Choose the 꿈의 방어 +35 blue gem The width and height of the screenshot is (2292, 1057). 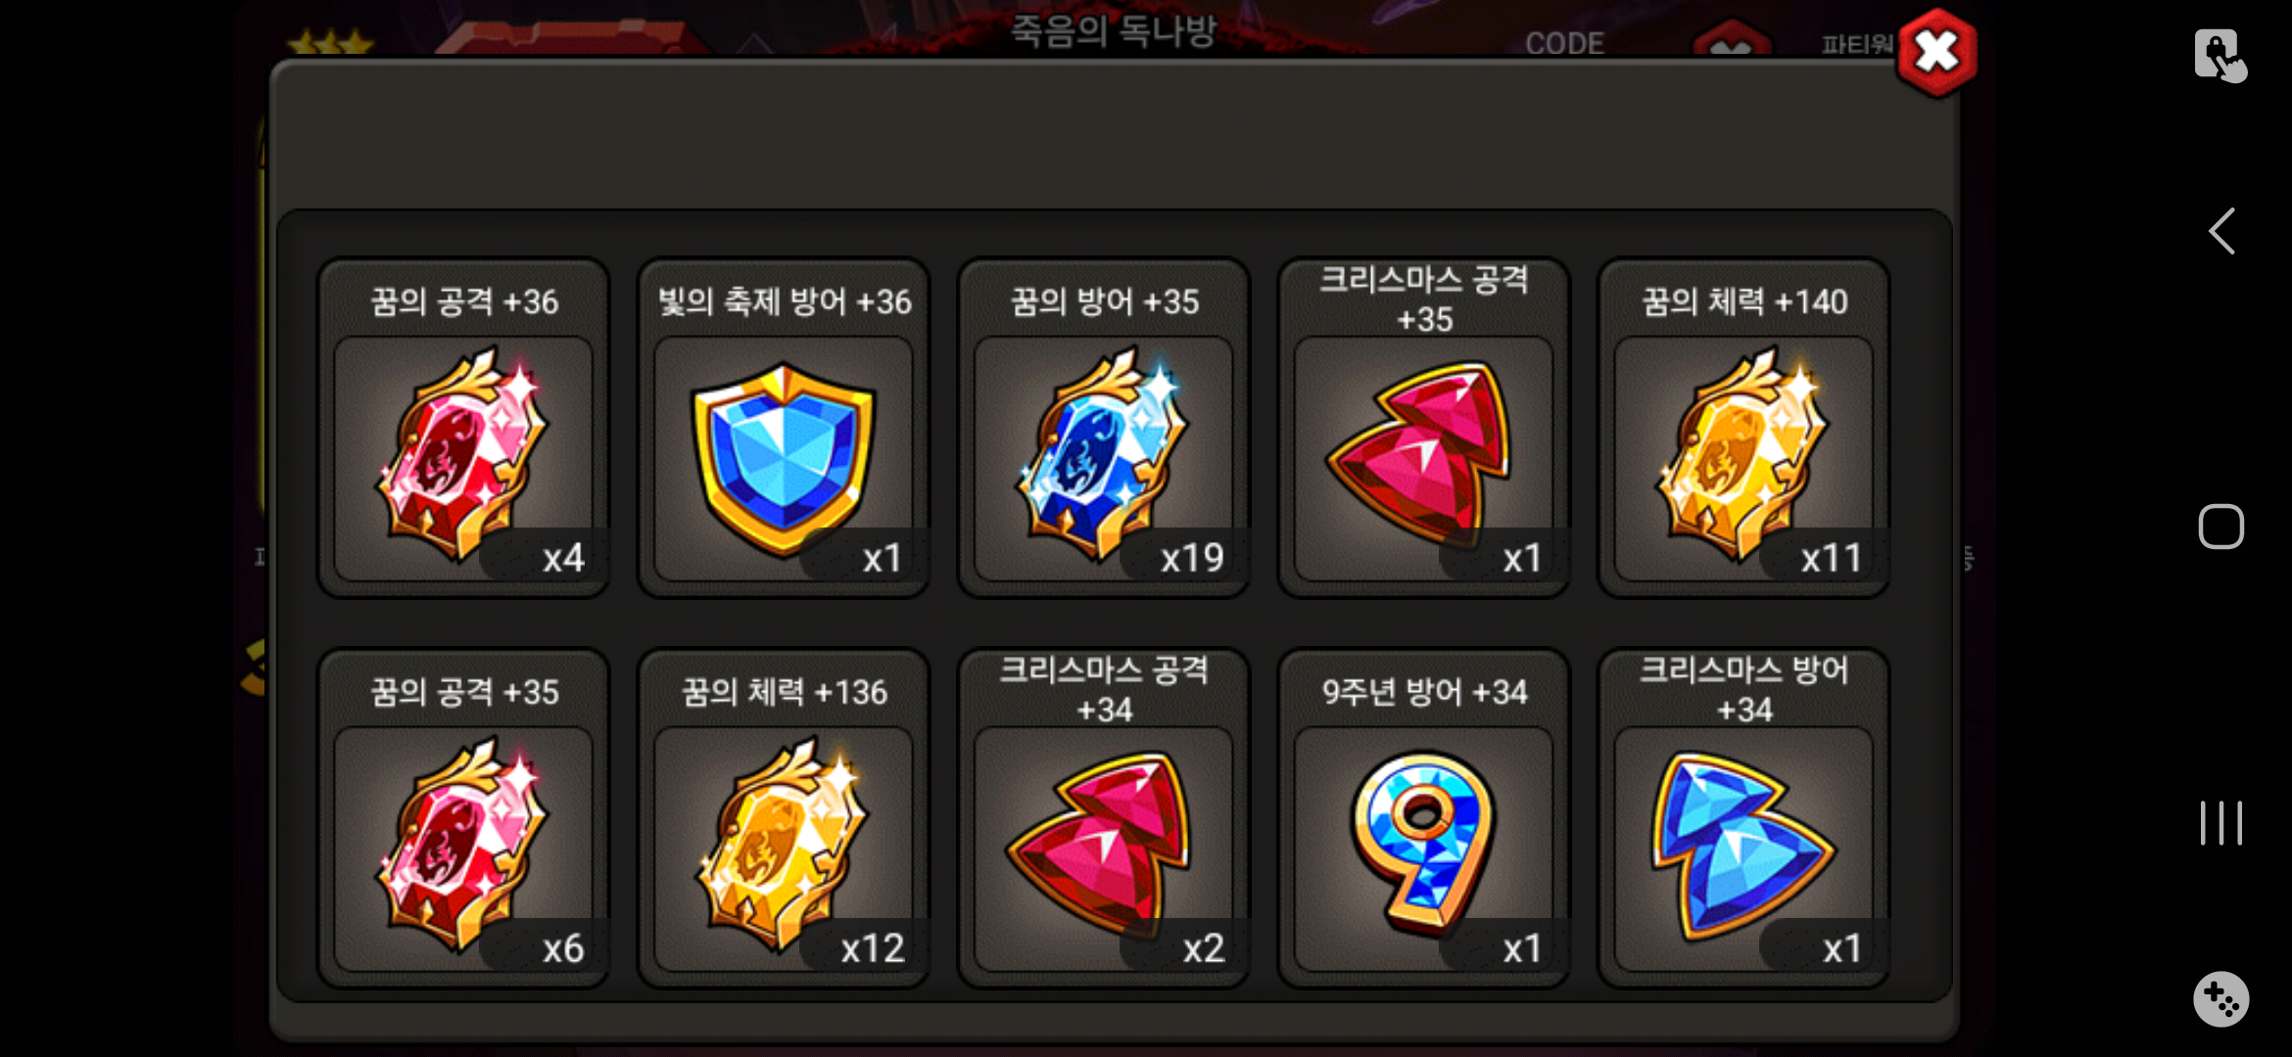[x=1104, y=456]
